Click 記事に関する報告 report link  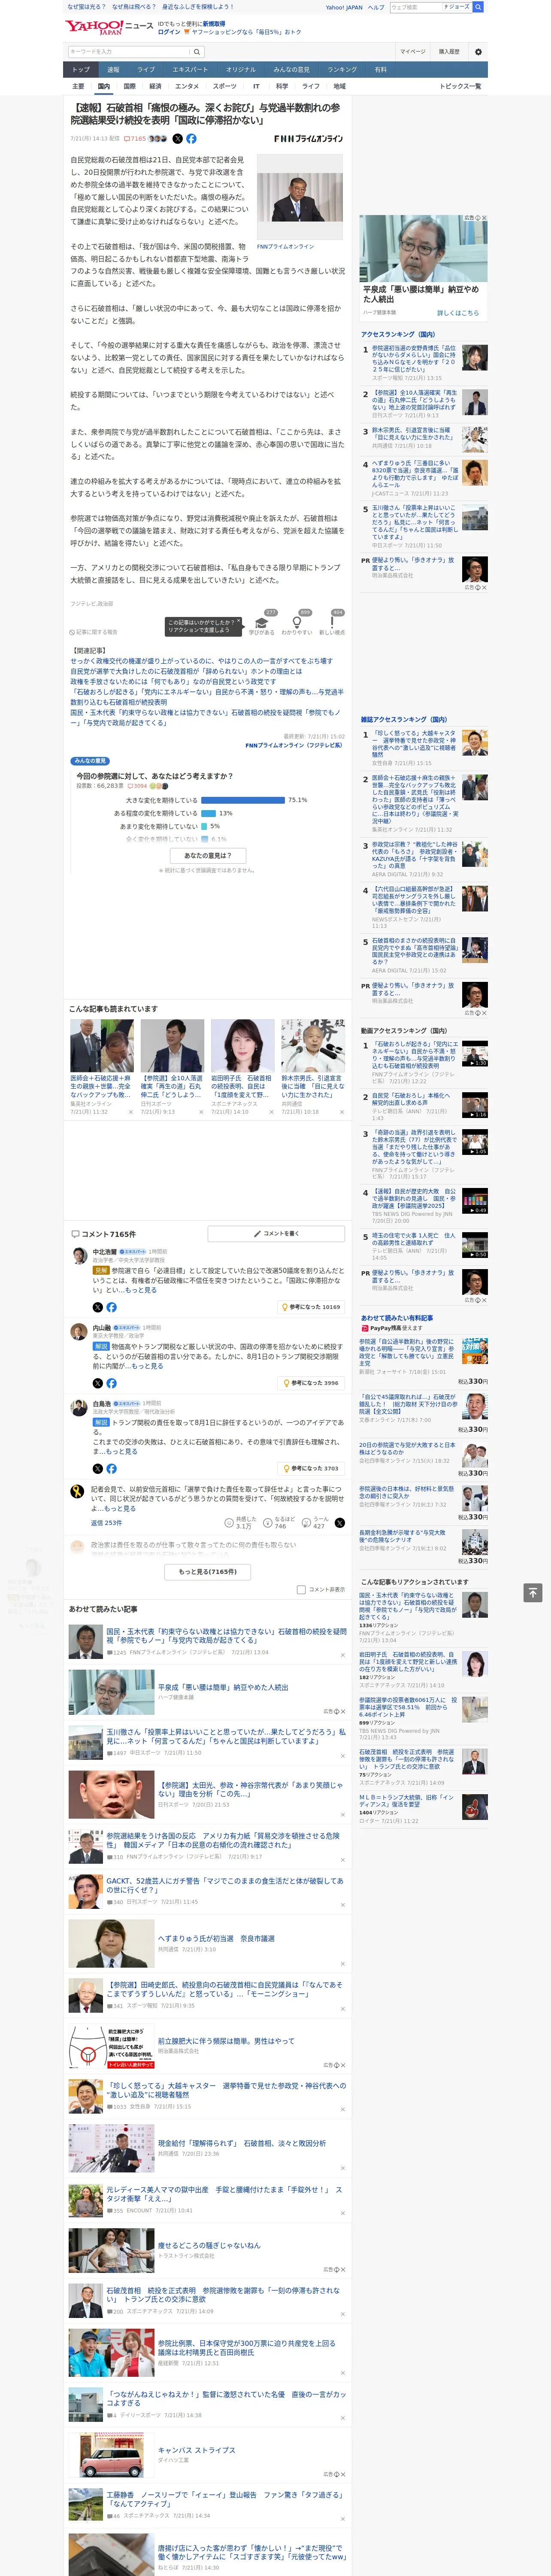pyautogui.click(x=94, y=632)
